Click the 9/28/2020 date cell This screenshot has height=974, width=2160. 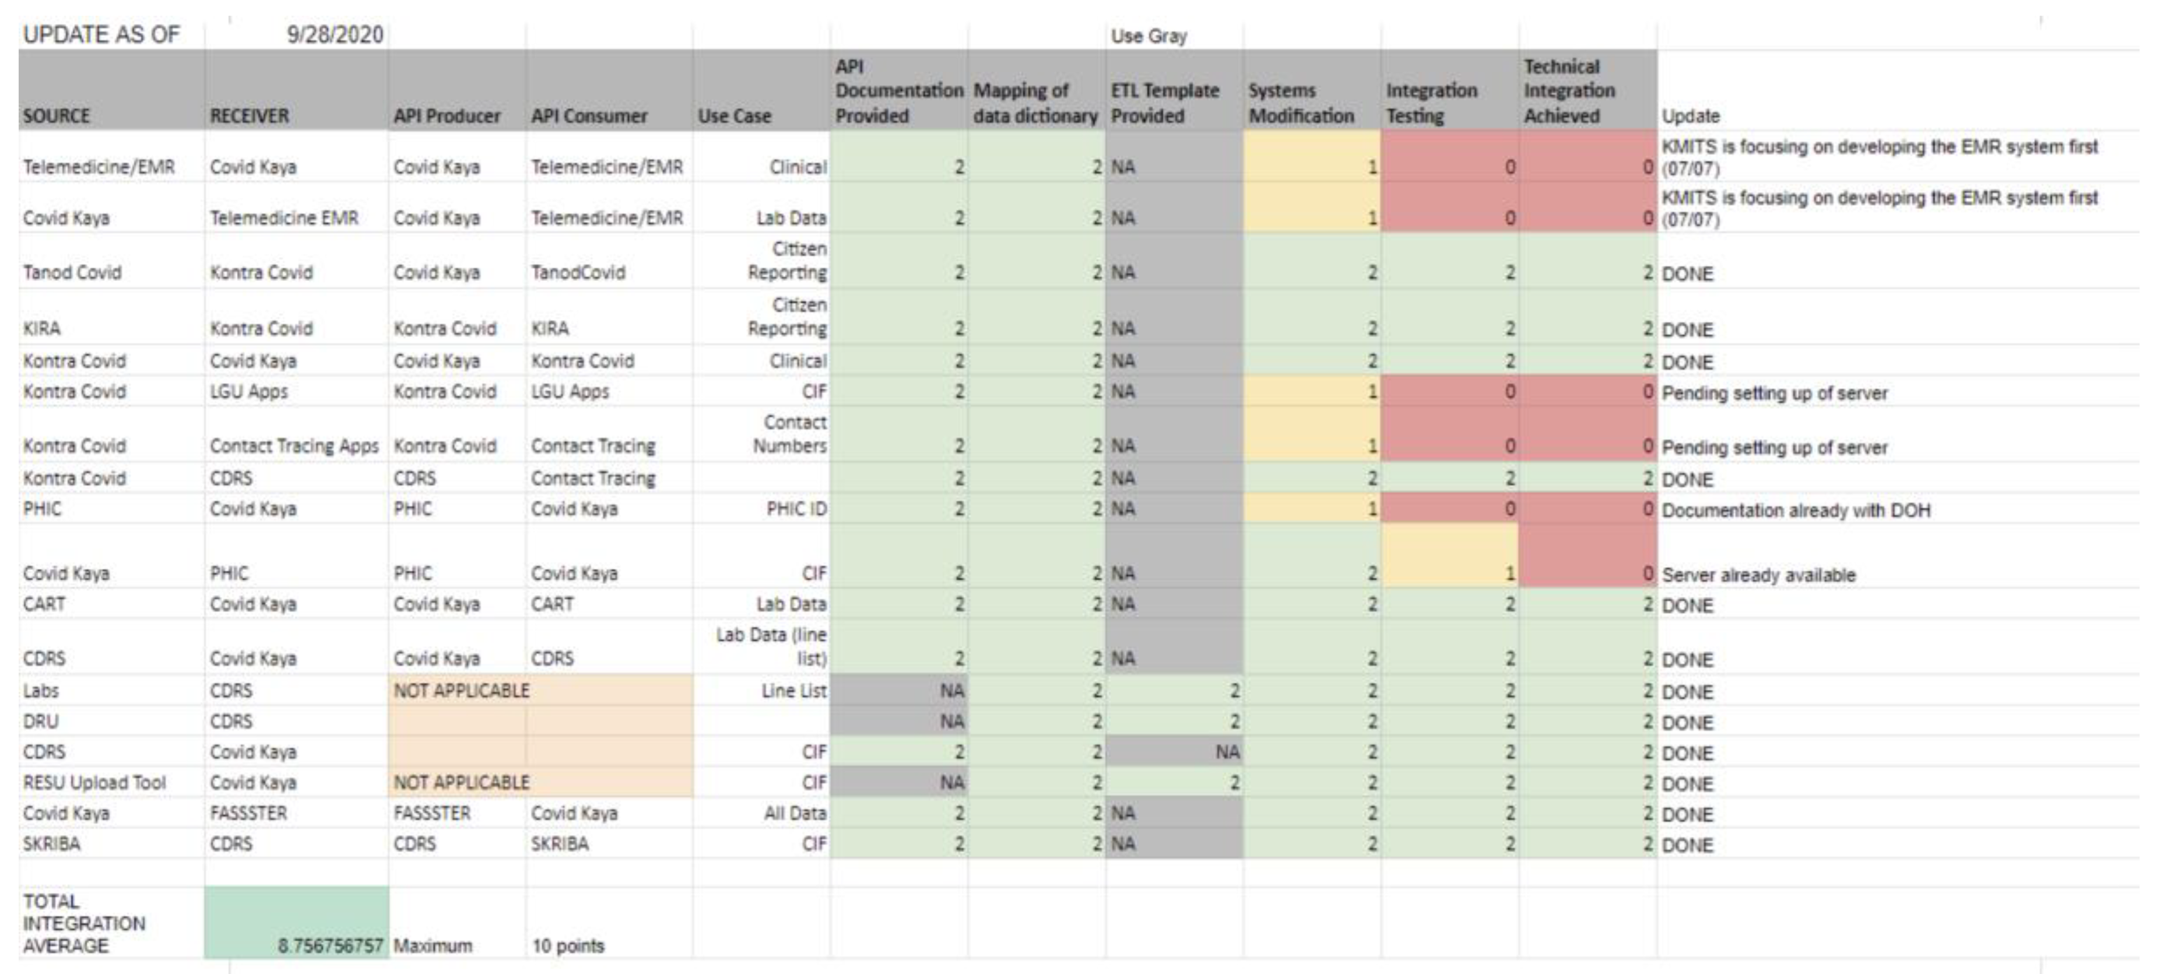[x=335, y=34]
